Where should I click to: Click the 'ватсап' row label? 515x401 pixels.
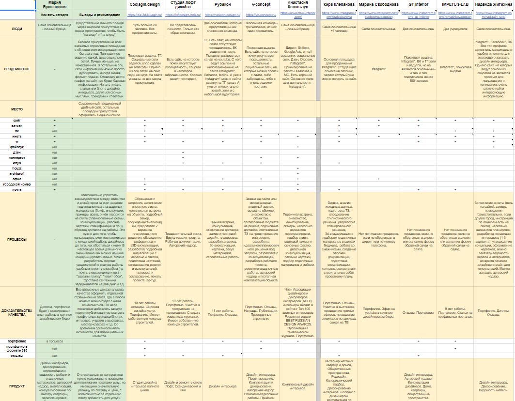click(17, 126)
